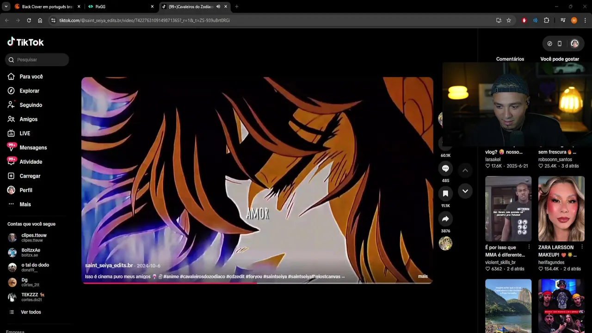Click the TikTok URL address bar
The width and height of the screenshot is (592, 333).
144,20
